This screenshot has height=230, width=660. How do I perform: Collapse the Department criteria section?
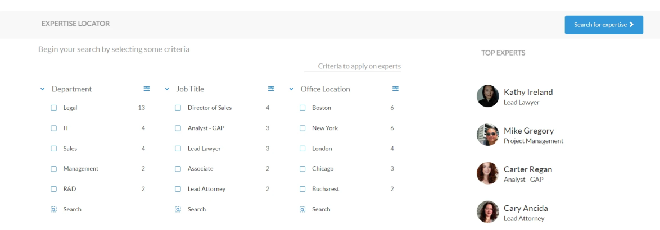42,89
